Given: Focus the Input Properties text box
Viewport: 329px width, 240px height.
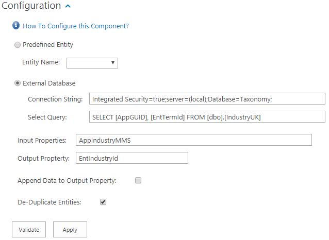Looking at the screenshot, I should point(193,140).
